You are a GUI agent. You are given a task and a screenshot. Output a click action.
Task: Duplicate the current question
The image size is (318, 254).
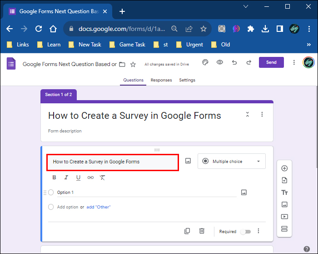187,231
